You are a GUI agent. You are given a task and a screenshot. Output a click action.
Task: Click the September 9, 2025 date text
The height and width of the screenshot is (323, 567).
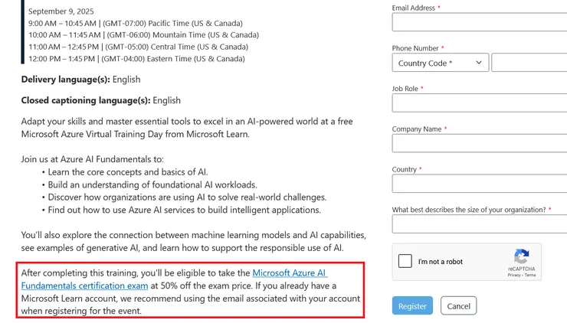[x=61, y=12]
